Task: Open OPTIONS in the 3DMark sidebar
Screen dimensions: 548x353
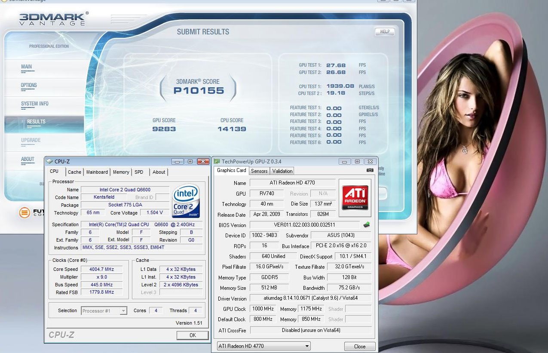Action: pyautogui.click(x=29, y=85)
